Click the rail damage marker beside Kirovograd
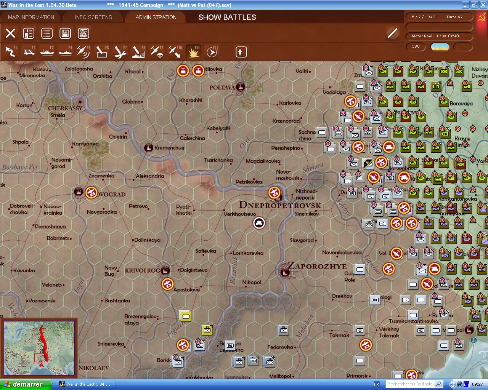This screenshot has width=488, height=390. point(91,193)
